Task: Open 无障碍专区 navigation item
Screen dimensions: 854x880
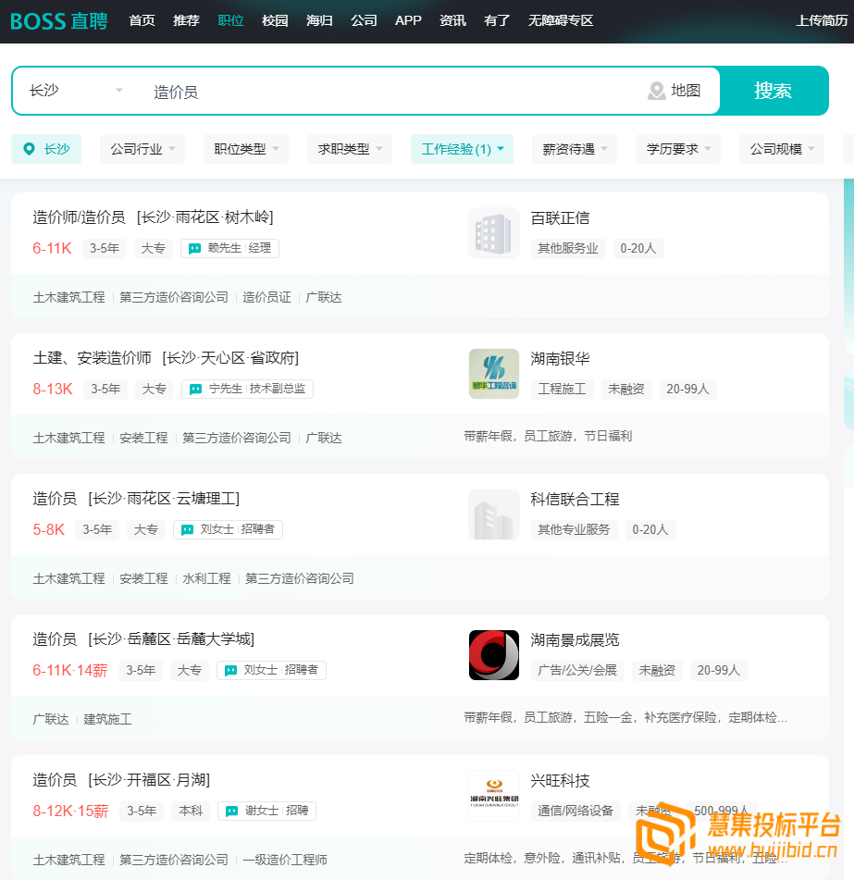Action: coord(561,20)
